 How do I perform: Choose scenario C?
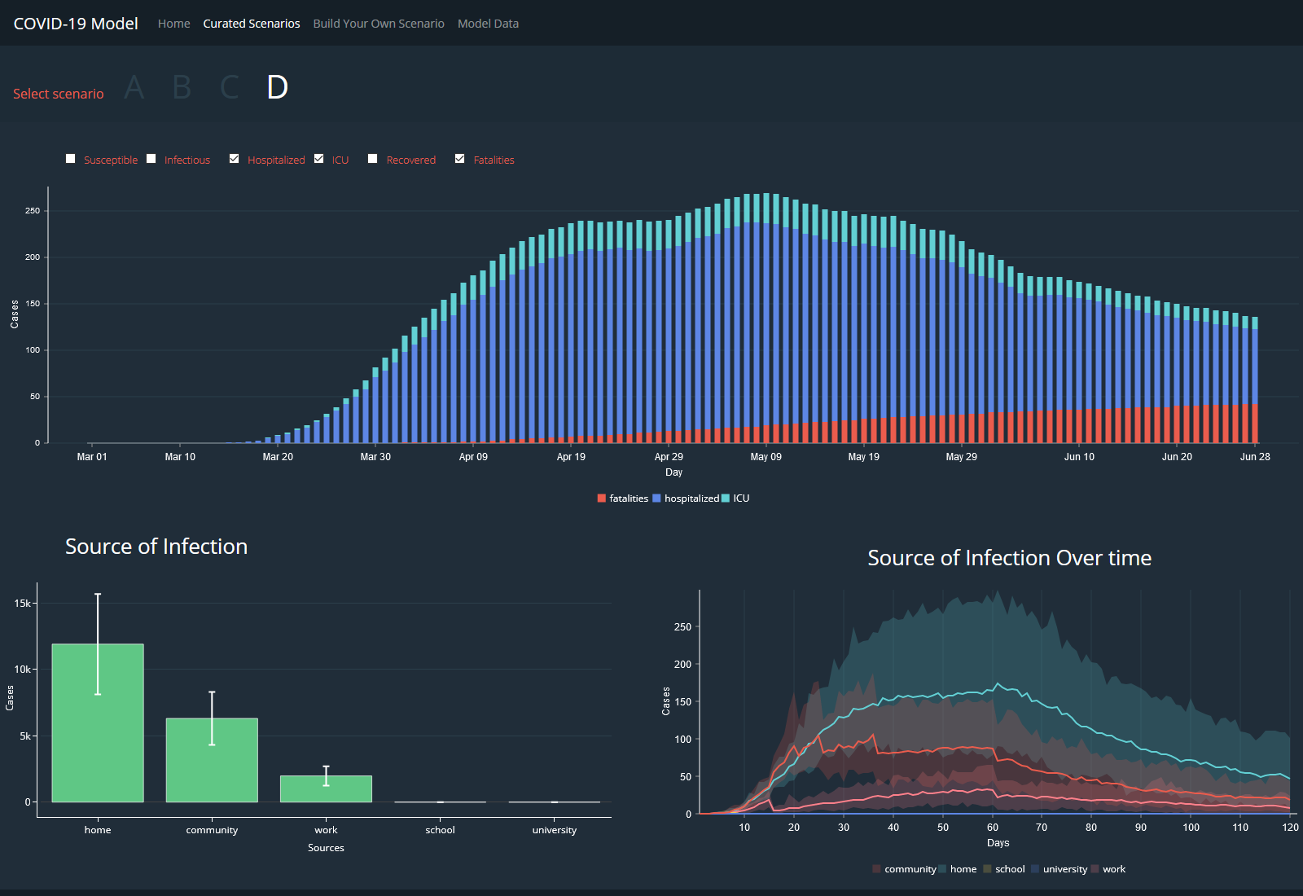(x=230, y=87)
